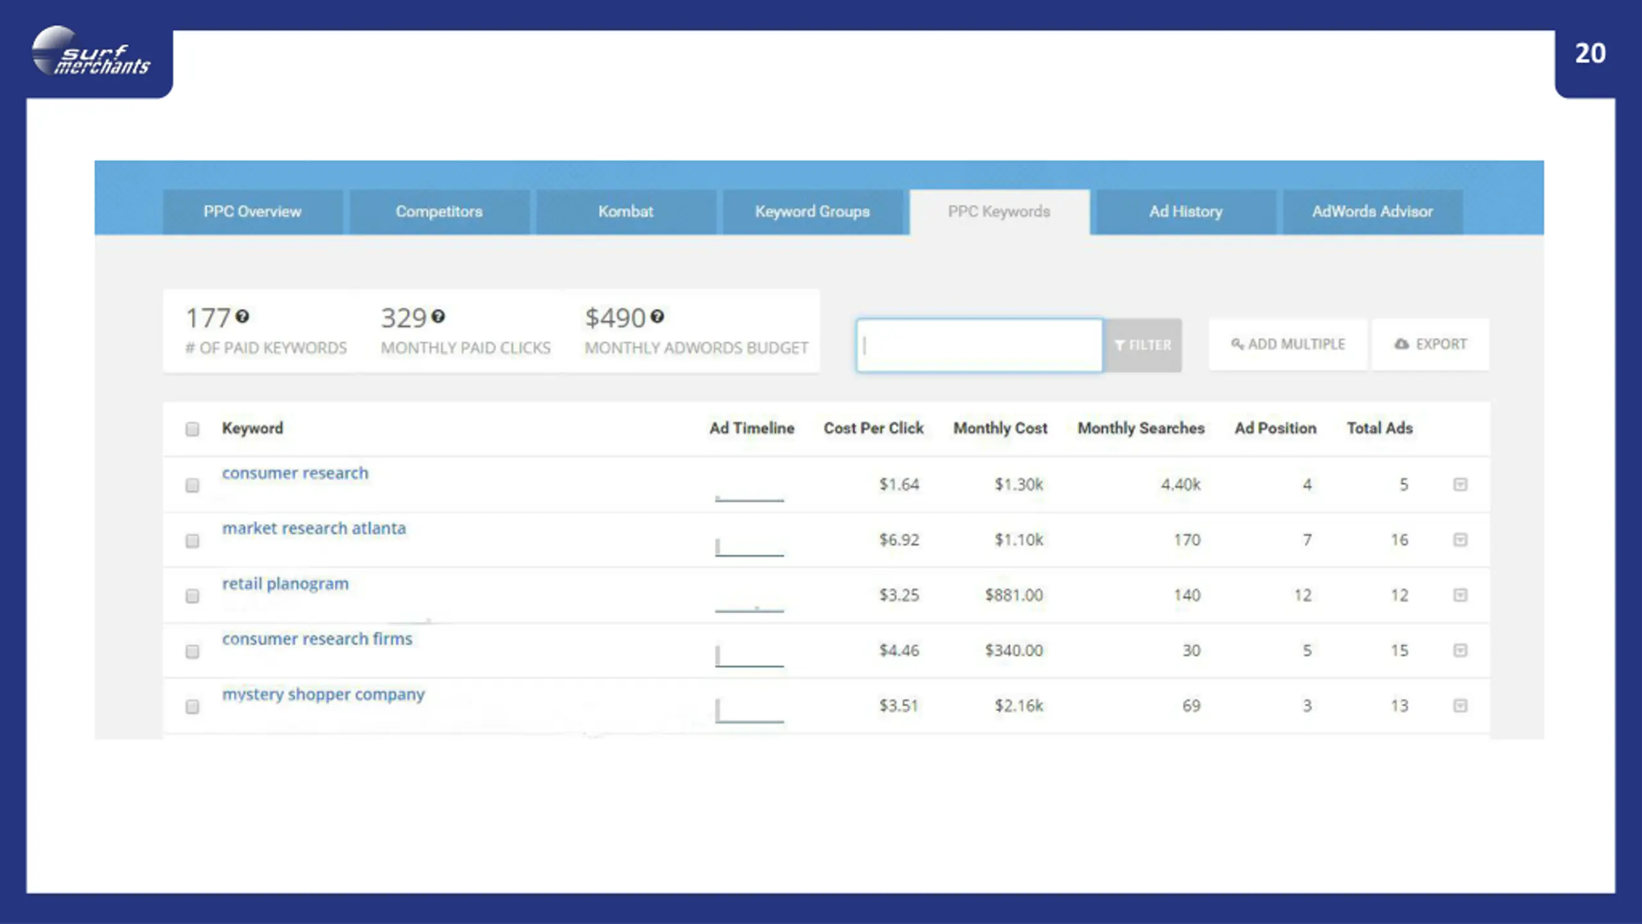The height and width of the screenshot is (924, 1642).
Task: Expand row menu for mystery shopper company
Action: pos(1460,706)
